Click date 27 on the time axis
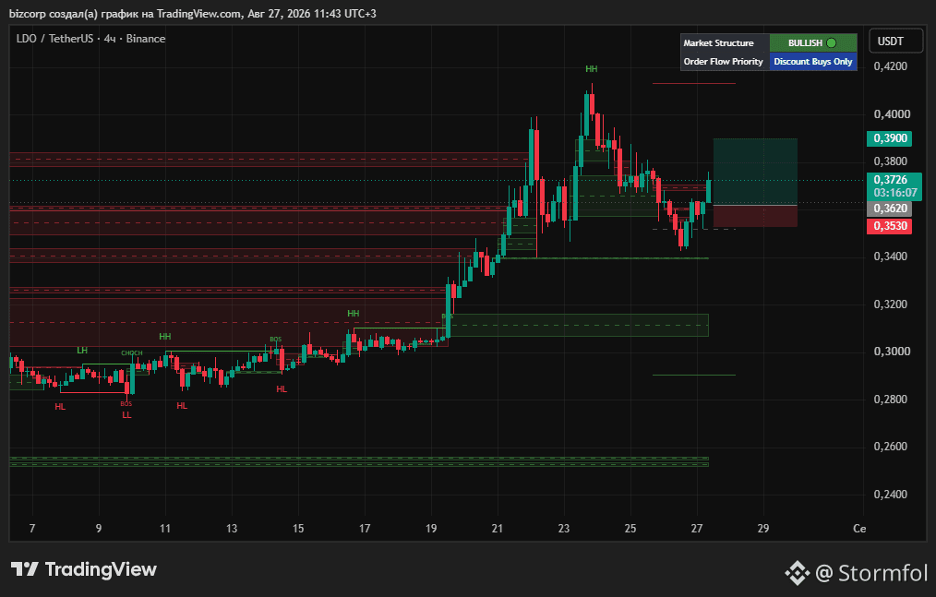 pyautogui.click(x=697, y=529)
